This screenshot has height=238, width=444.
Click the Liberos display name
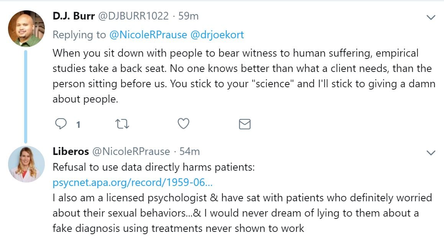tap(70, 152)
